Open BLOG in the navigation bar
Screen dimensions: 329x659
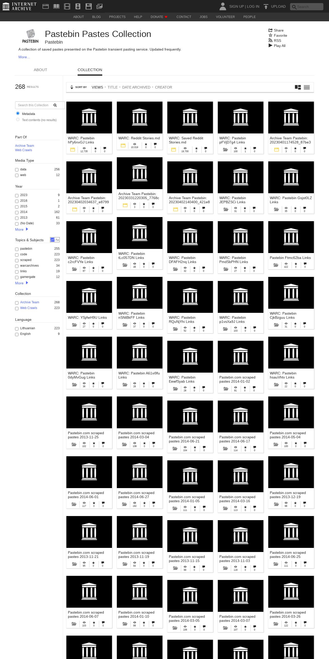click(96, 17)
